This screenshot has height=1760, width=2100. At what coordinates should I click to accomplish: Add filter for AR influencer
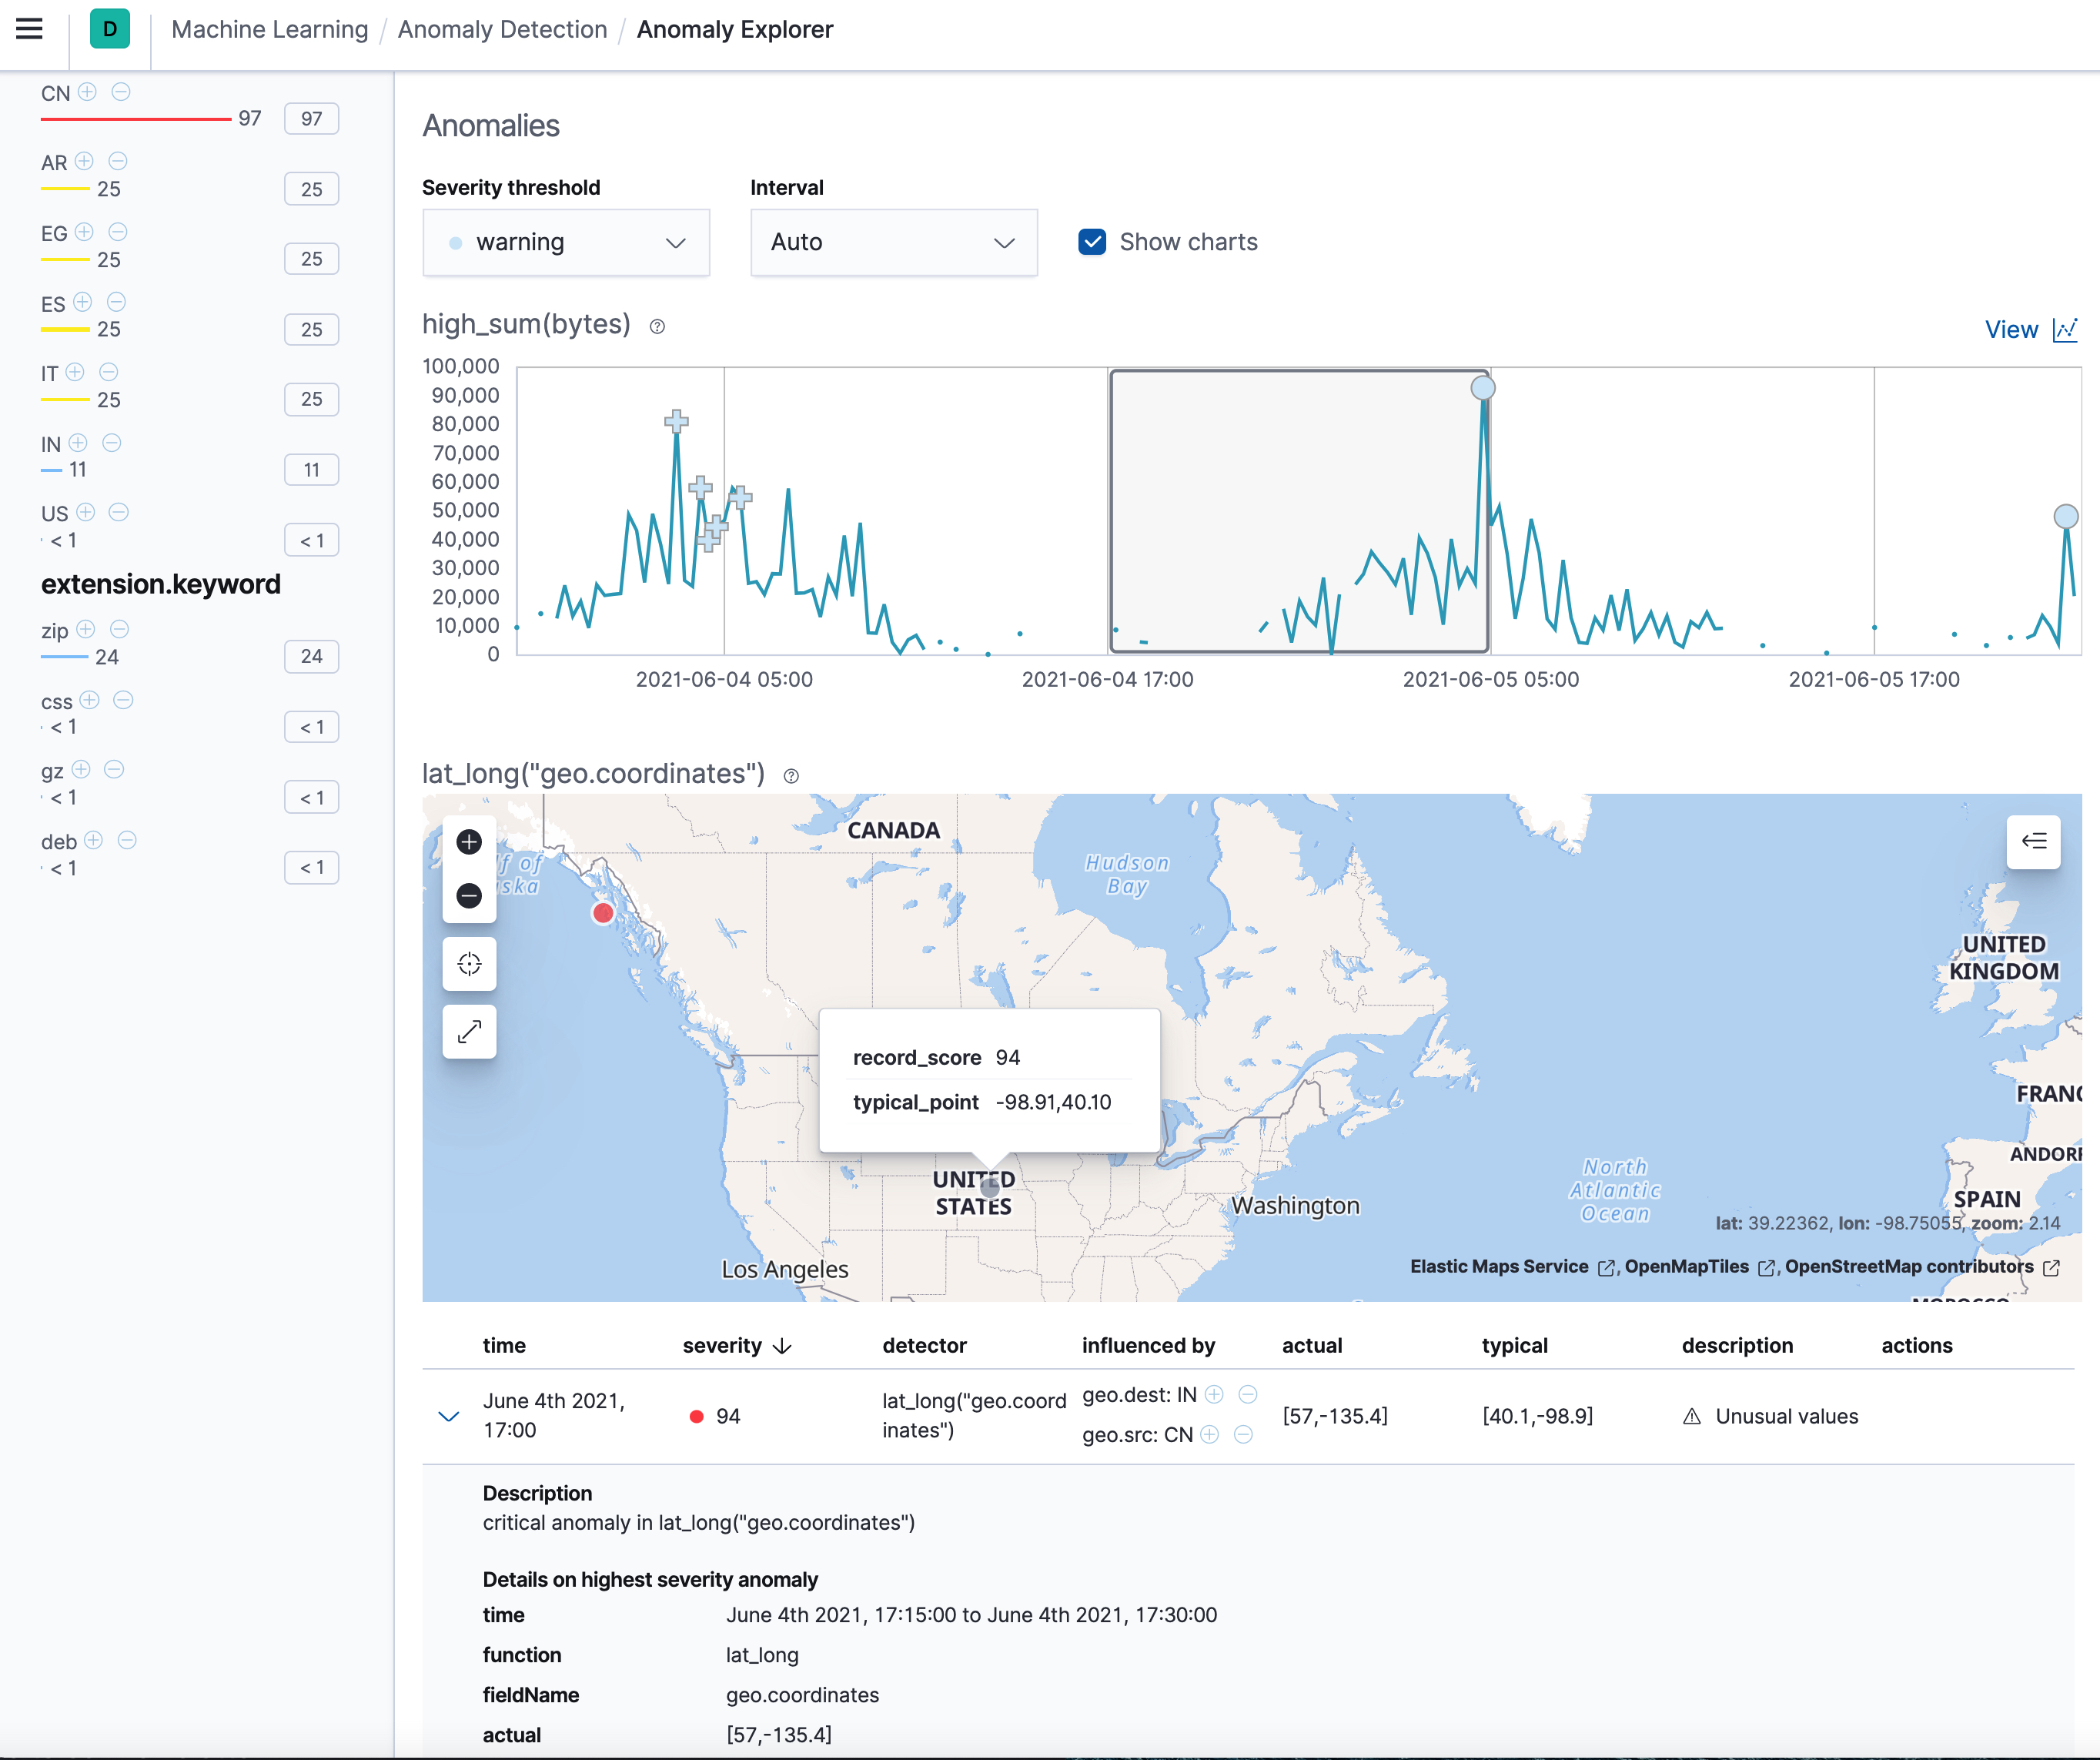(x=85, y=161)
